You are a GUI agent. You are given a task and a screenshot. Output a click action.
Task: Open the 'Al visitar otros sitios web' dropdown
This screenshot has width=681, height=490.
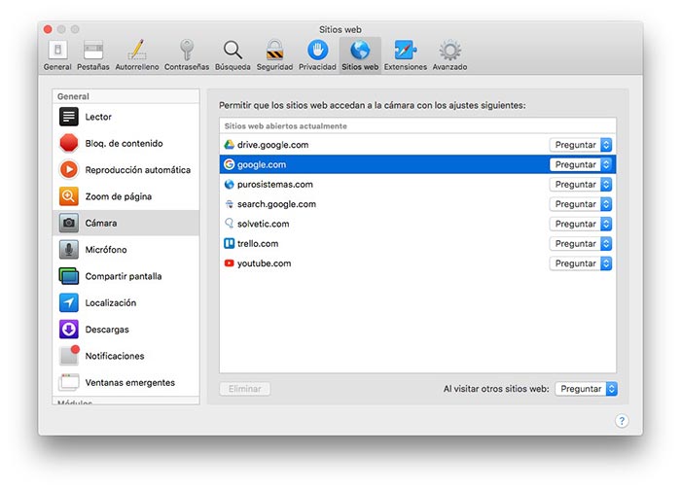tap(586, 389)
